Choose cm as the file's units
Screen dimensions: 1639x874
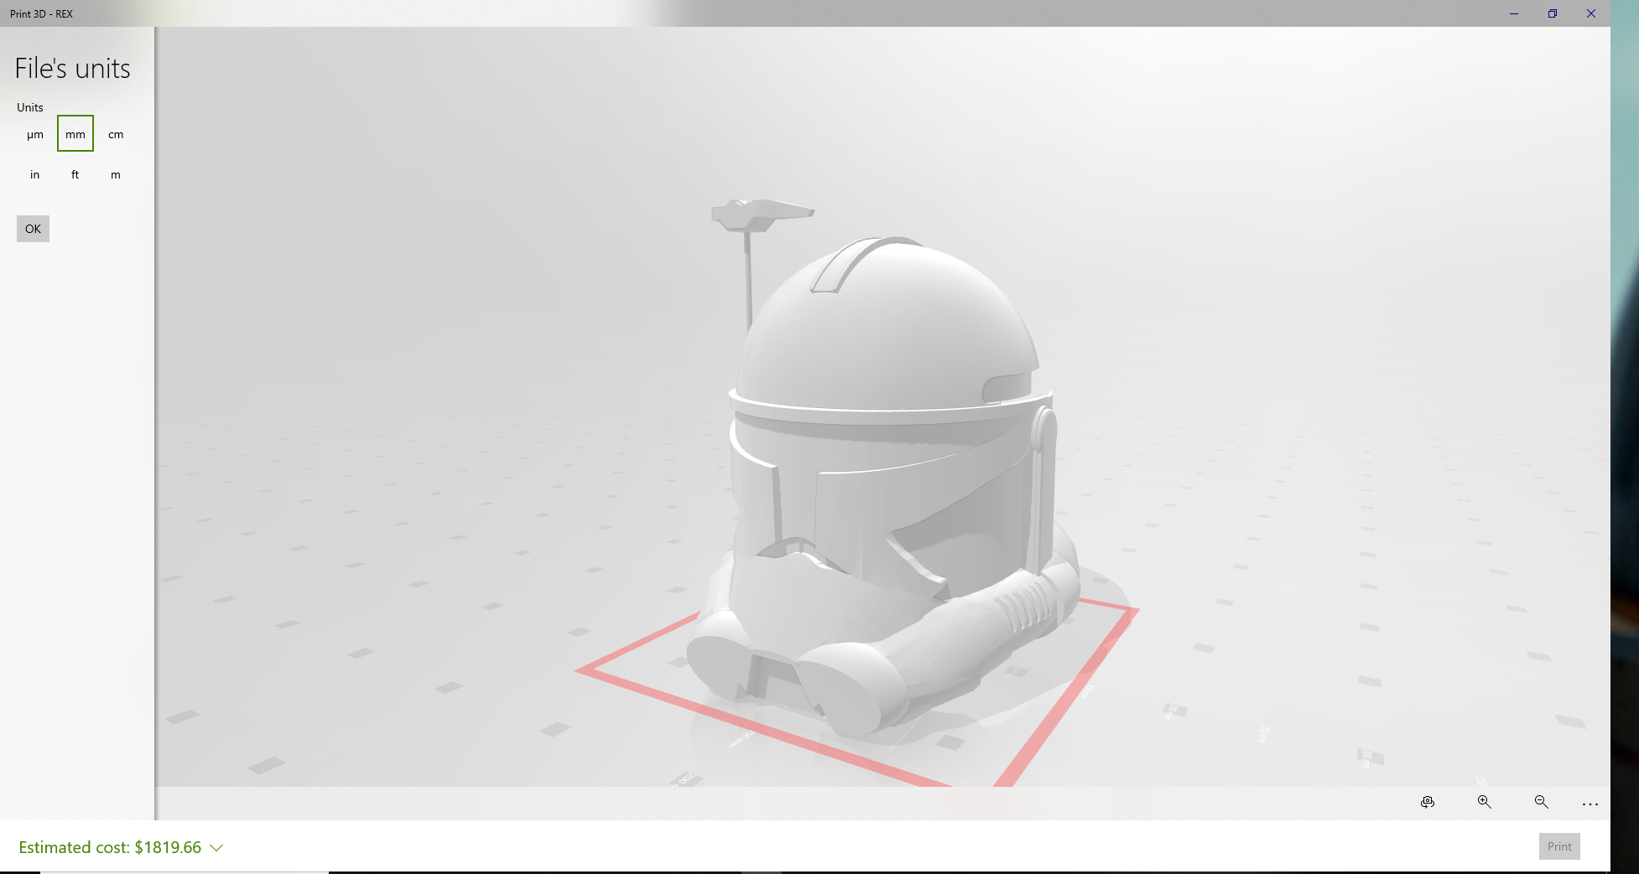(116, 134)
